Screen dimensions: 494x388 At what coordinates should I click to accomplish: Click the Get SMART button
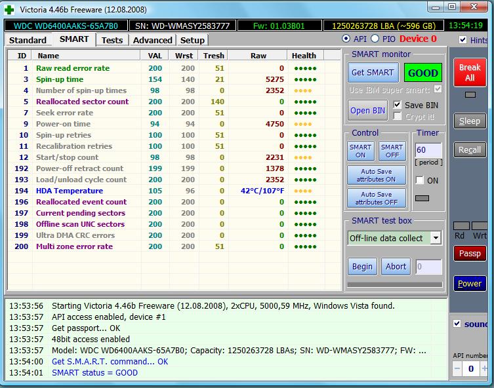[x=373, y=73]
